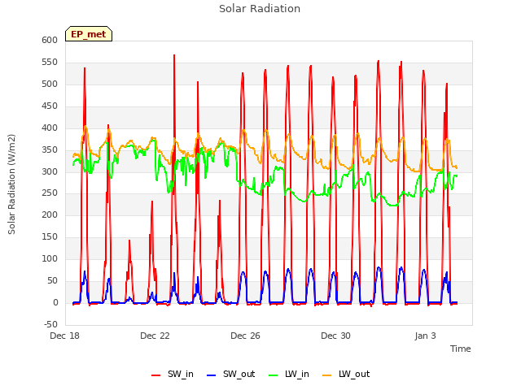Click the Solar Radiation (W/m2) axis title
Screen dimensions: 521x390
click(11, 184)
